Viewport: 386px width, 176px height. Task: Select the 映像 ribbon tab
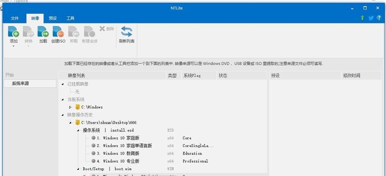(35, 18)
